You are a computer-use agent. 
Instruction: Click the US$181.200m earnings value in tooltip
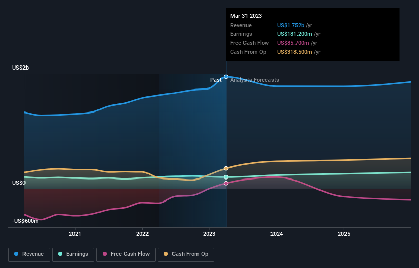[294, 34]
